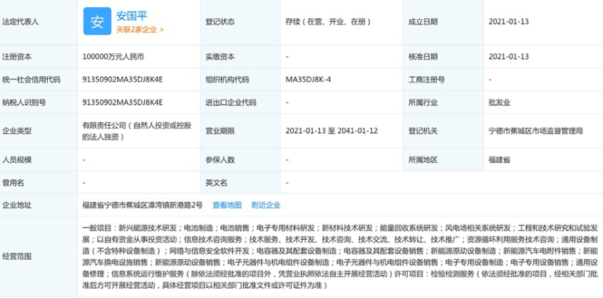603x298 pixels.
Task: Click the 英文名 label
Action: pyautogui.click(x=217, y=183)
